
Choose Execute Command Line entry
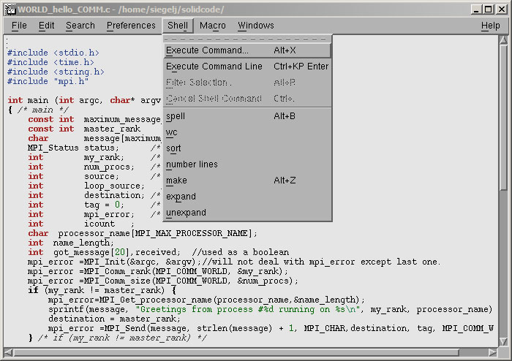(247, 66)
